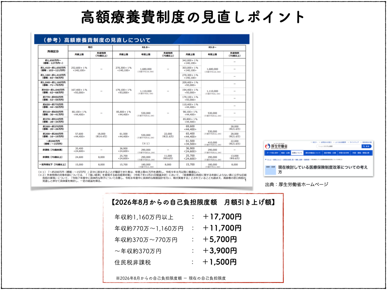Click heading 現在検討している医療保険制度改革についての考え方
This screenshot has width=387, height=290.
(323, 170)
